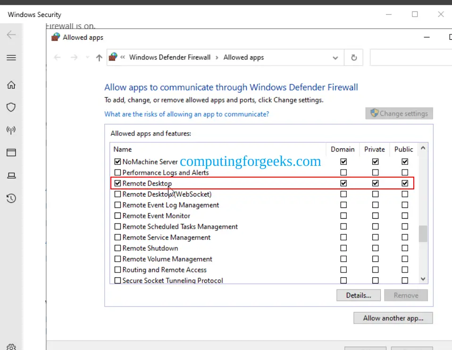Open Home in Windows Security sidebar
This screenshot has height=350, width=452.
pyautogui.click(x=11, y=85)
